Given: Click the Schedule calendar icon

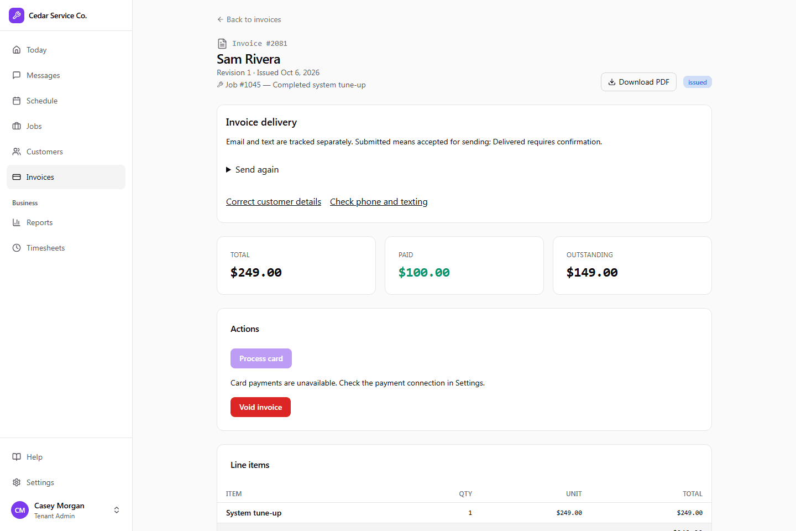Looking at the screenshot, I should 17,101.
